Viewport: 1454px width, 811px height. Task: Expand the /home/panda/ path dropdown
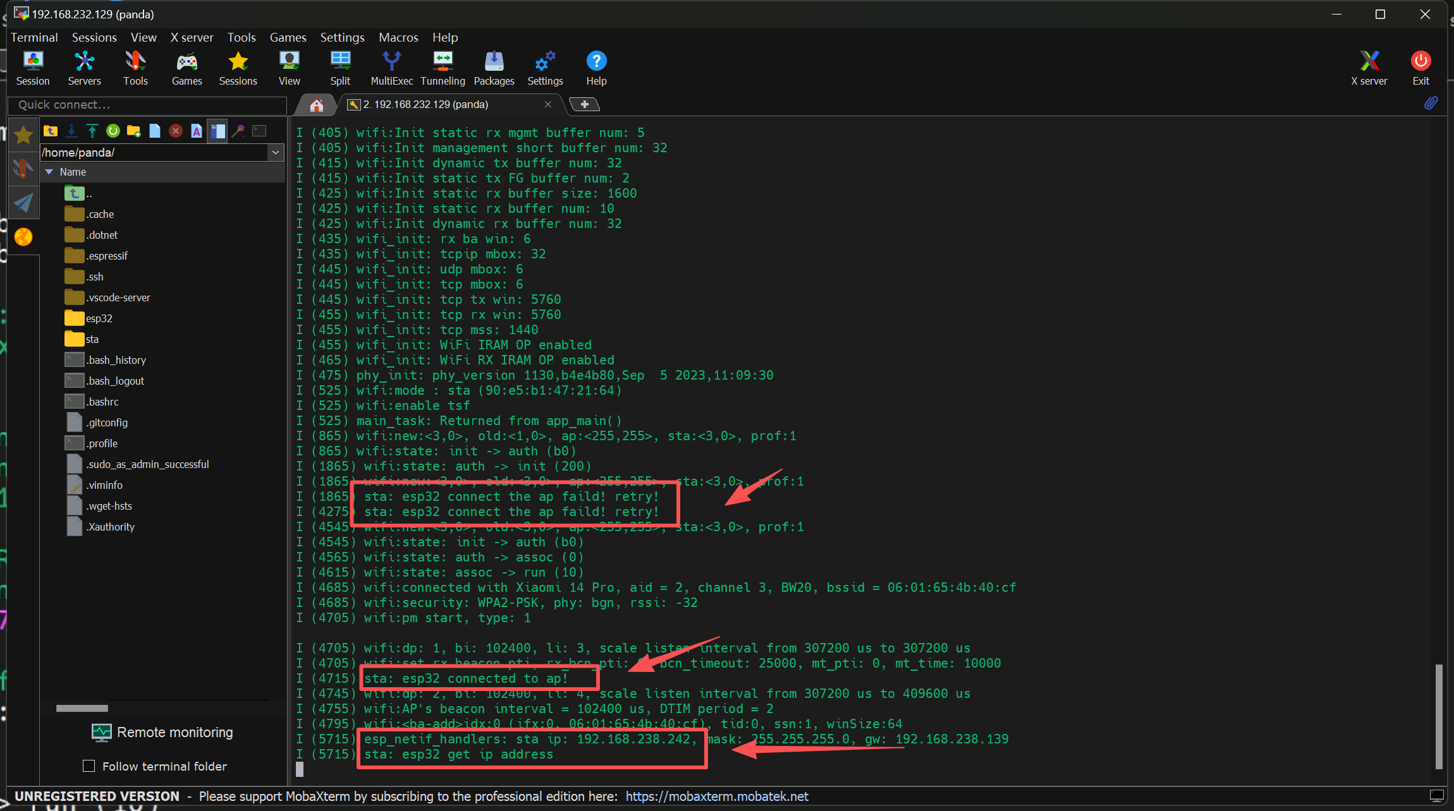tap(276, 152)
